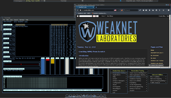Click the WEAKERTHAN Linux 6 sidebar link
This screenshot has width=171, height=98.
(157, 53)
